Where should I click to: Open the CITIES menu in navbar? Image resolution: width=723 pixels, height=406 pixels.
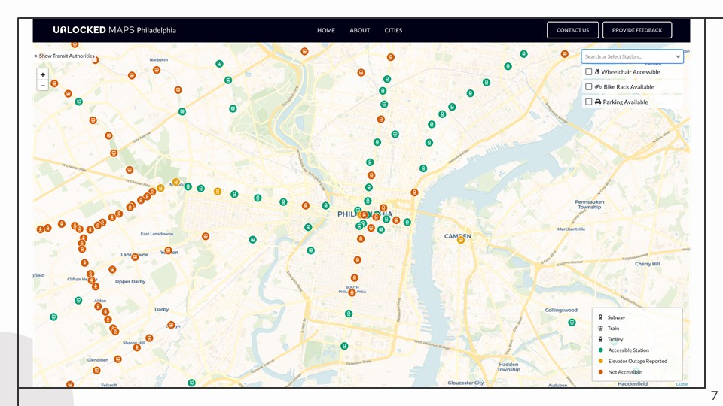point(393,30)
